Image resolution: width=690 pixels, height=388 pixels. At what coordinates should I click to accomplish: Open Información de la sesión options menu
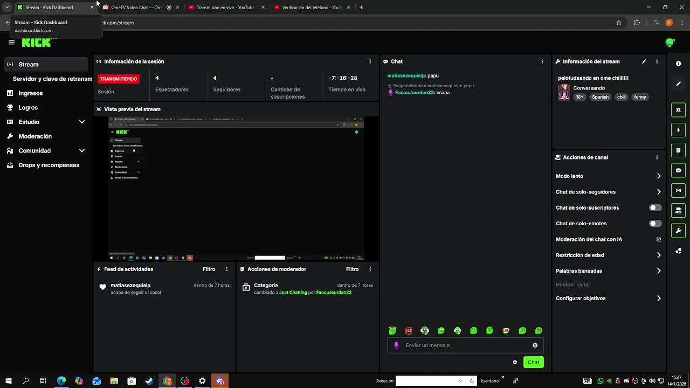pos(370,61)
